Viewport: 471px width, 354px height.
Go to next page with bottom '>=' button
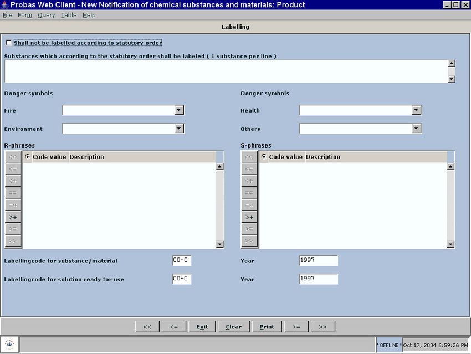click(x=296, y=327)
